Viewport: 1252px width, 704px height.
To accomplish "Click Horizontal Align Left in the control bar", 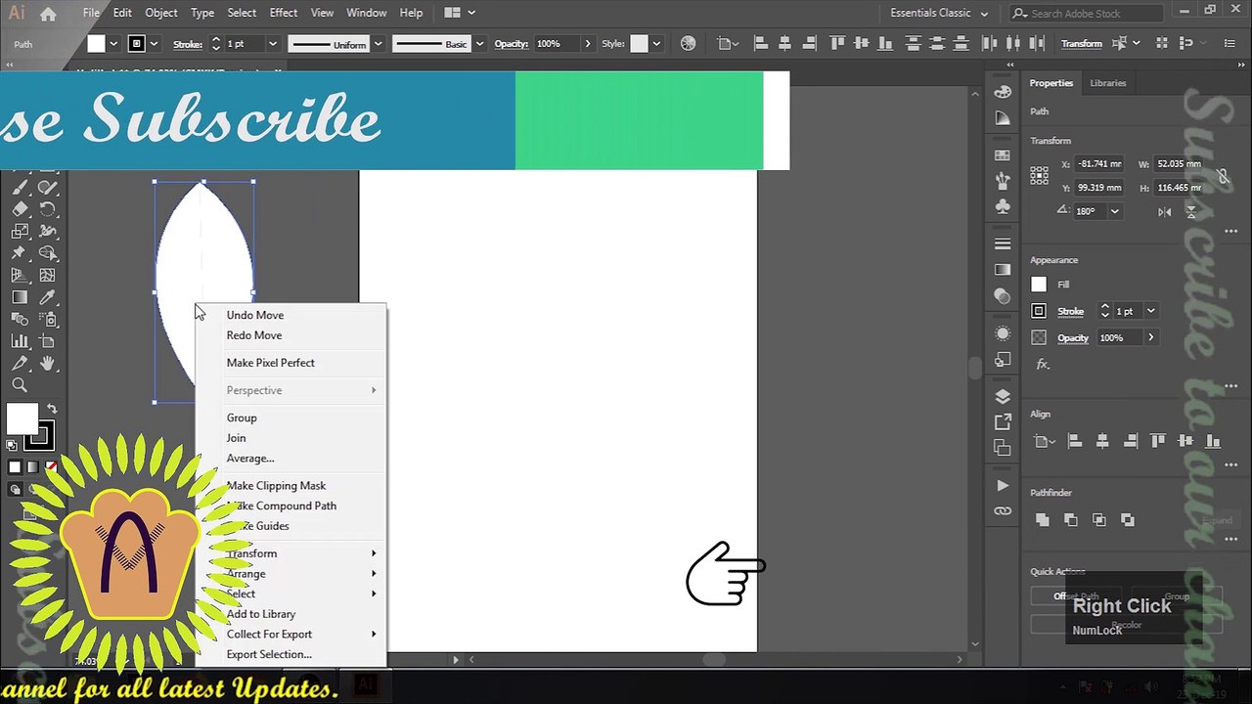I will [761, 44].
